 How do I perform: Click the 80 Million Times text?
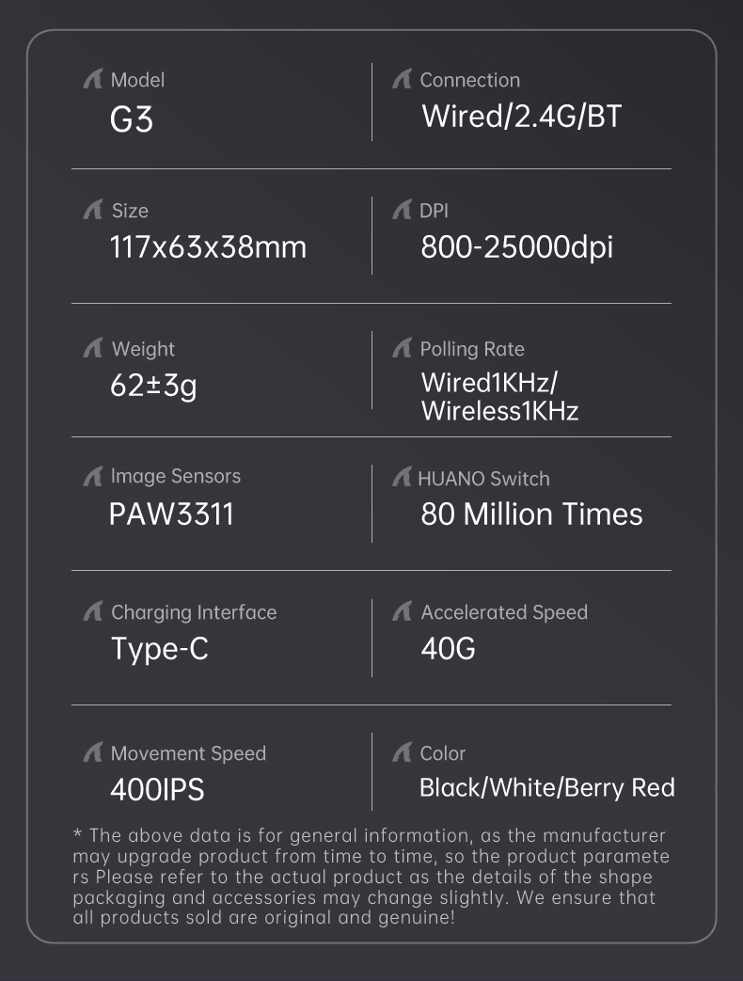point(531,514)
